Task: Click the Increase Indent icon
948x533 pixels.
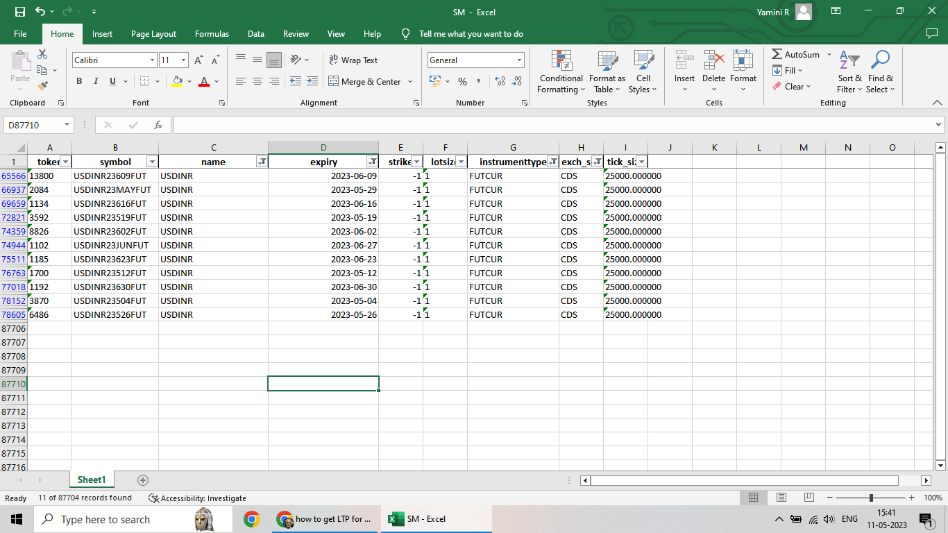Action: click(x=312, y=81)
